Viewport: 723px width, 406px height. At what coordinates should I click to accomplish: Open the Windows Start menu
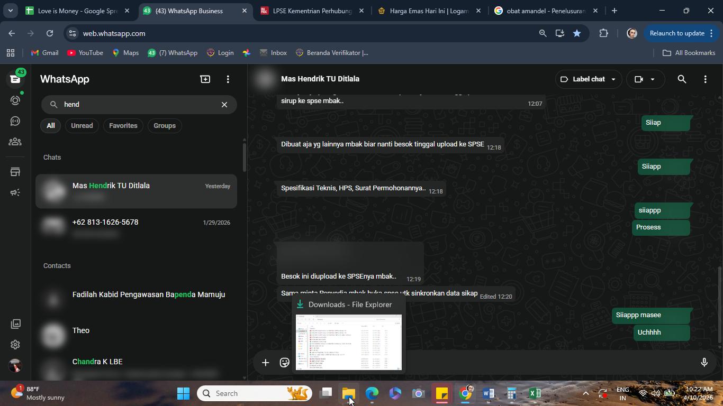coord(183,393)
